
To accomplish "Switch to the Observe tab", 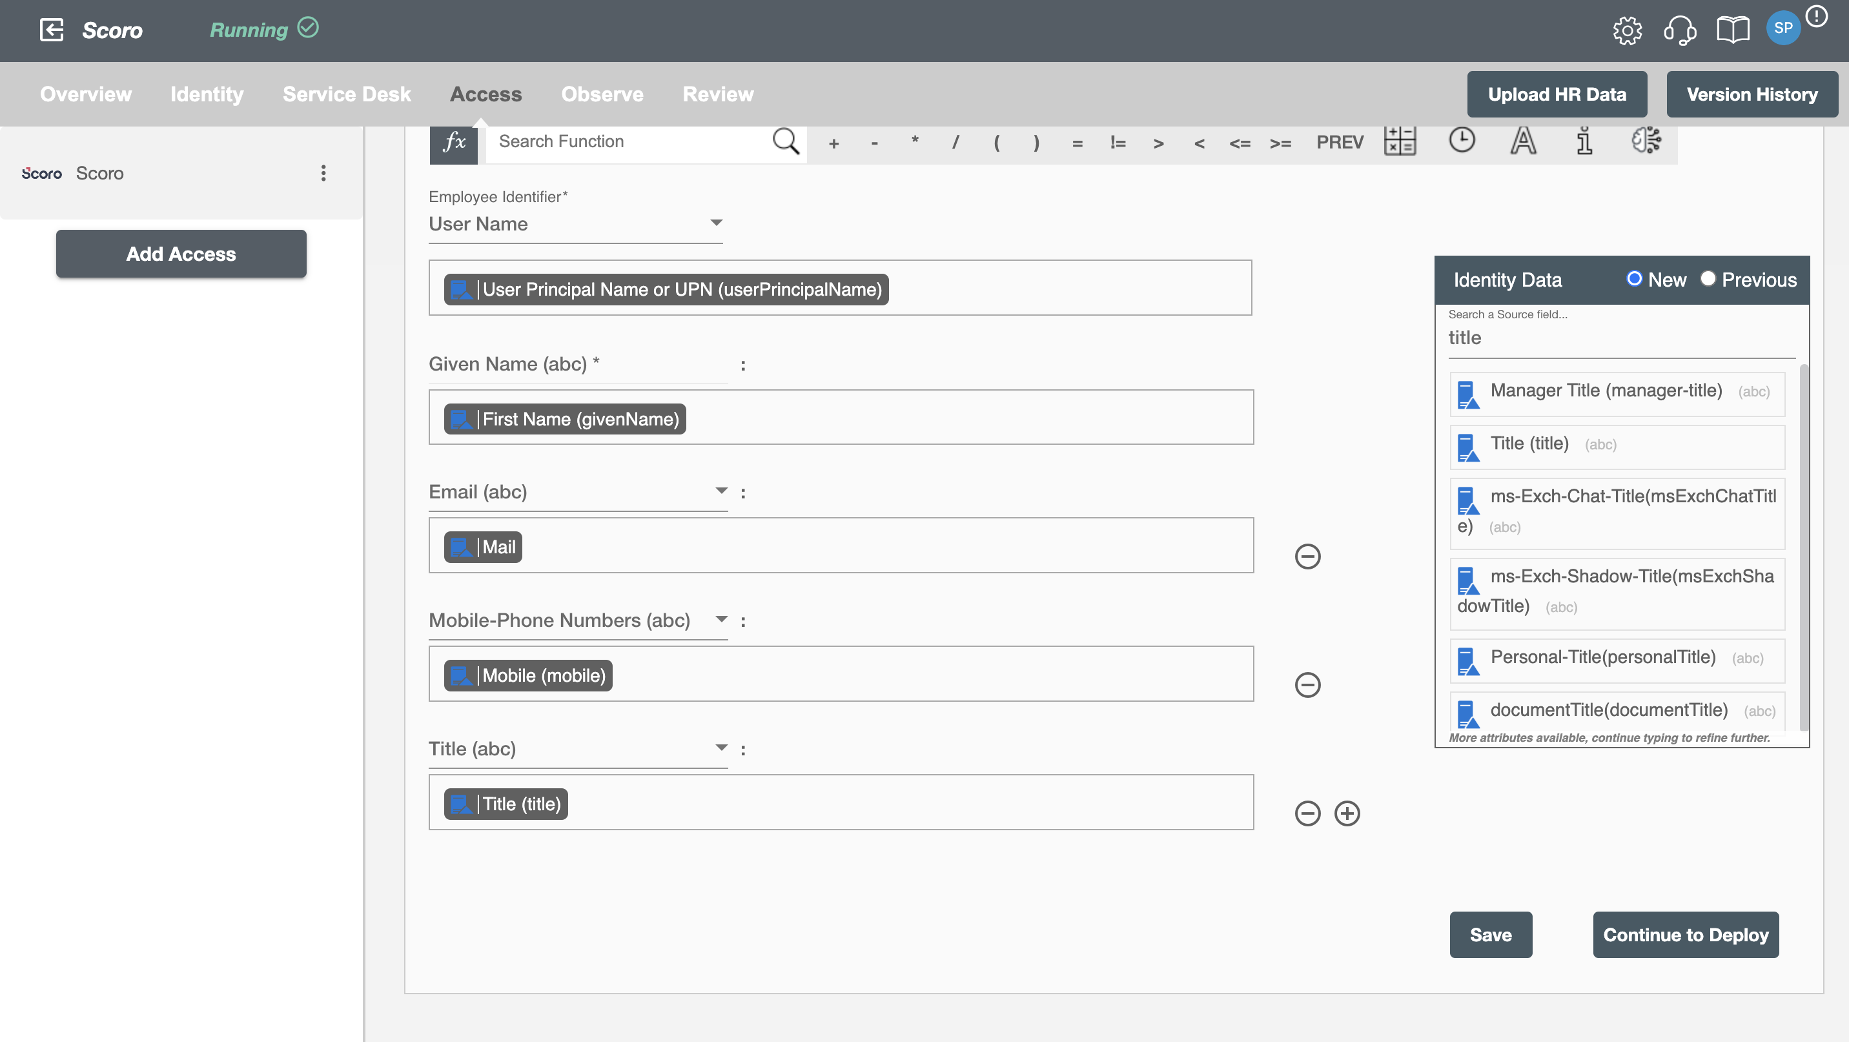I will pos(602,94).
